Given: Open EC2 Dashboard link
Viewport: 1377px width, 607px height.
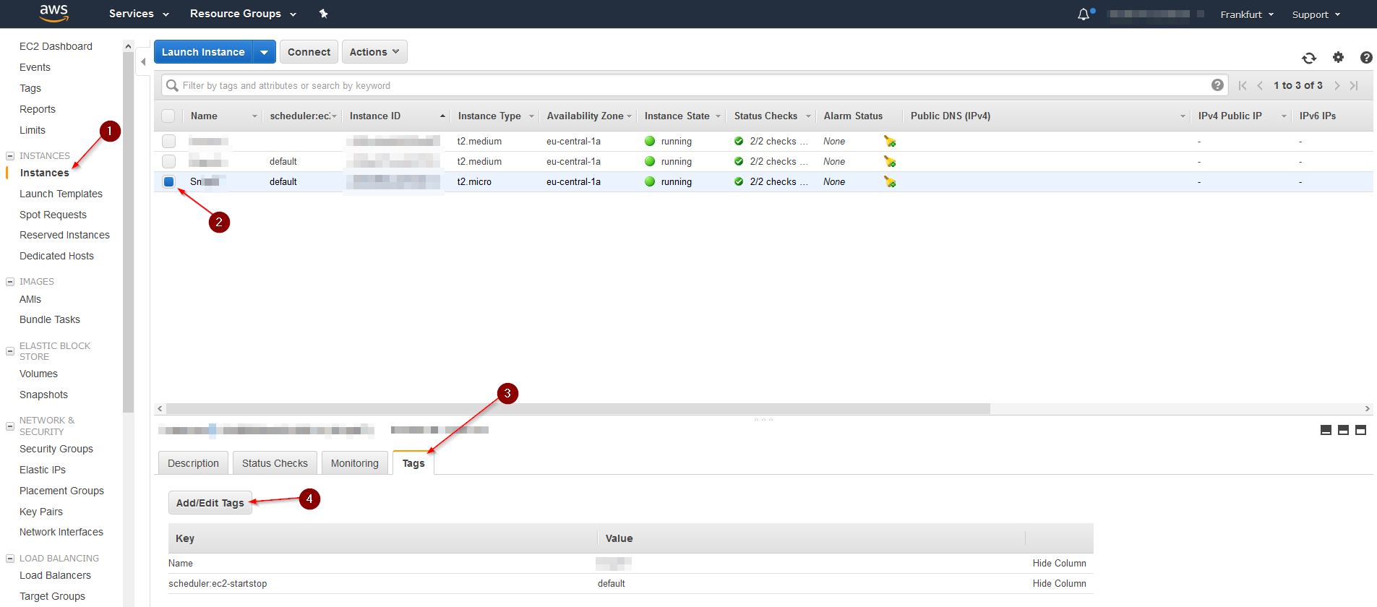Looking at the screenshot, I should tap(56, 46).
